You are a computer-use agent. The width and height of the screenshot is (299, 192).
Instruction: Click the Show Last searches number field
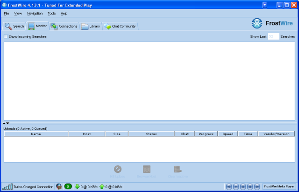273,36
